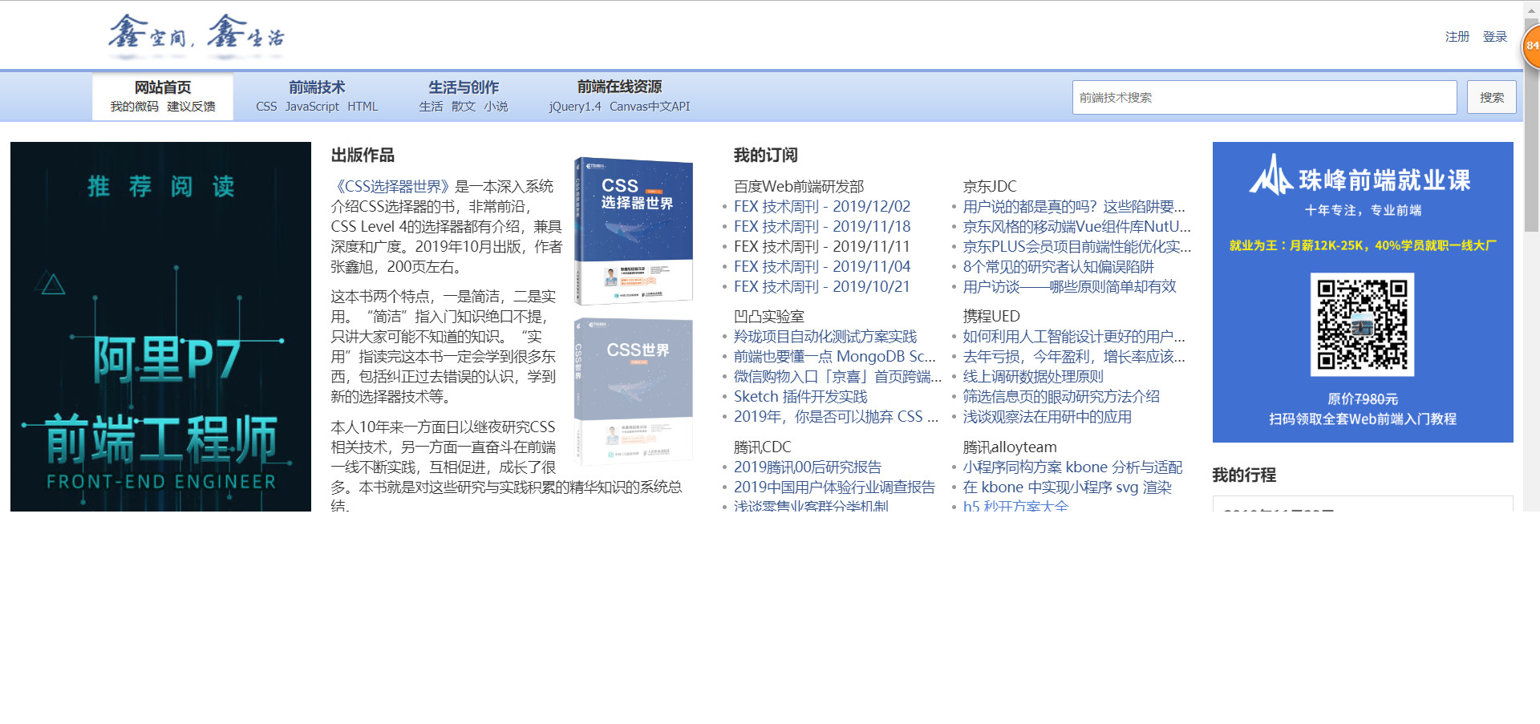This screenshot has width=1540, height=724.
Task: Open the 前端技术 menu
Action: click(x=317, y=87)
